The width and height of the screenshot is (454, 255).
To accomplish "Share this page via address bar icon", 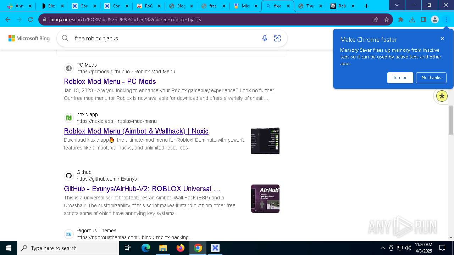I will click(x=375, y=19).
